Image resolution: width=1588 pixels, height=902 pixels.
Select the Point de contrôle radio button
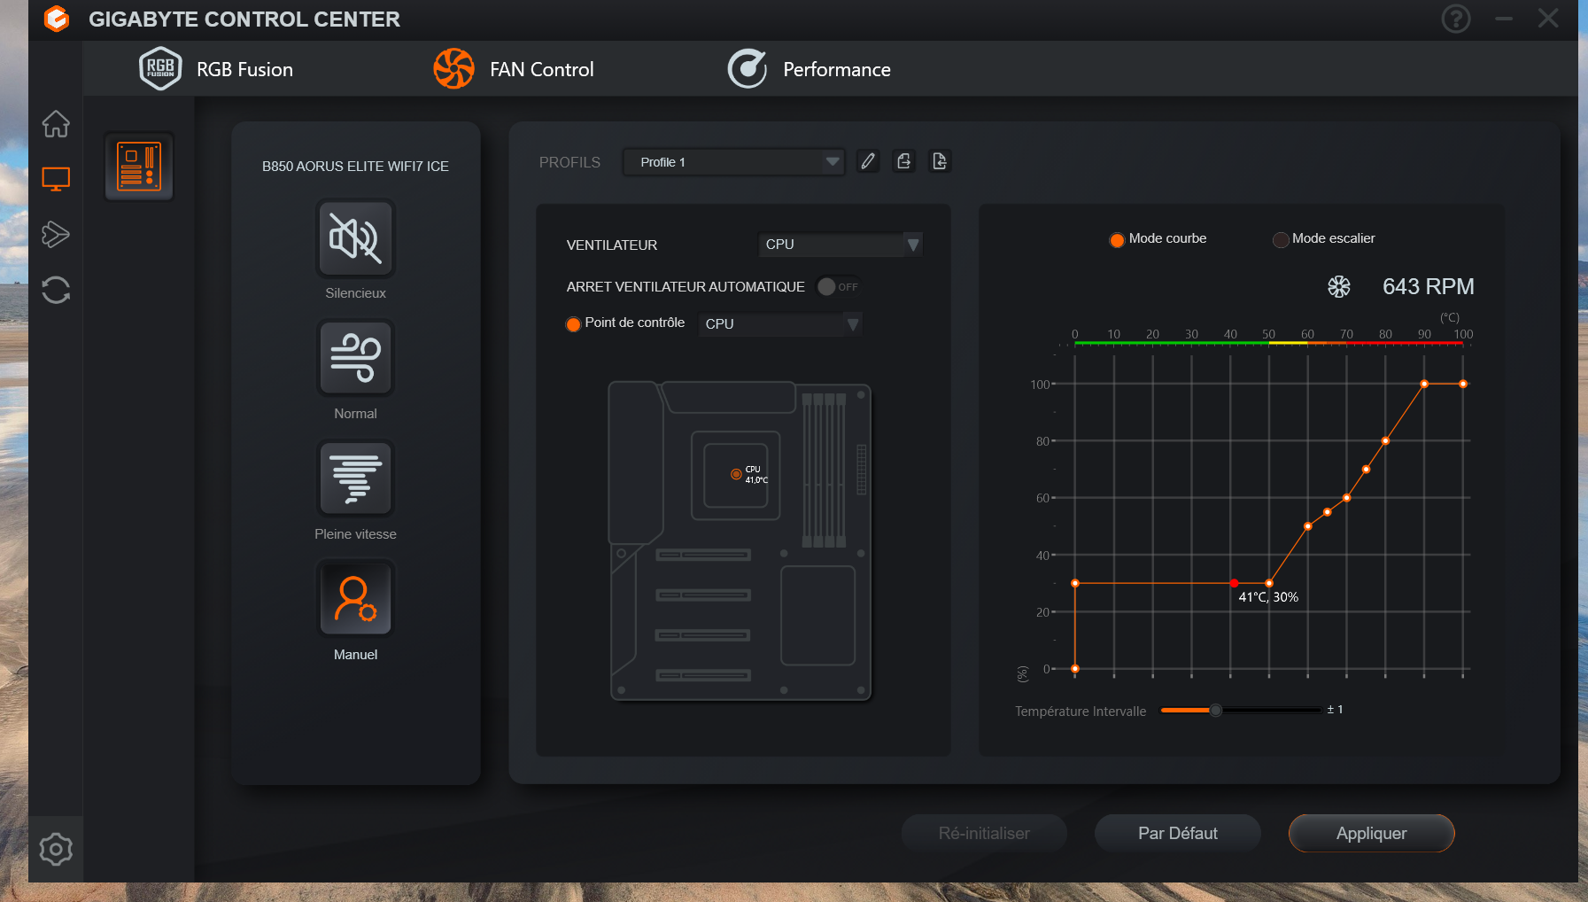coord(573,324)
